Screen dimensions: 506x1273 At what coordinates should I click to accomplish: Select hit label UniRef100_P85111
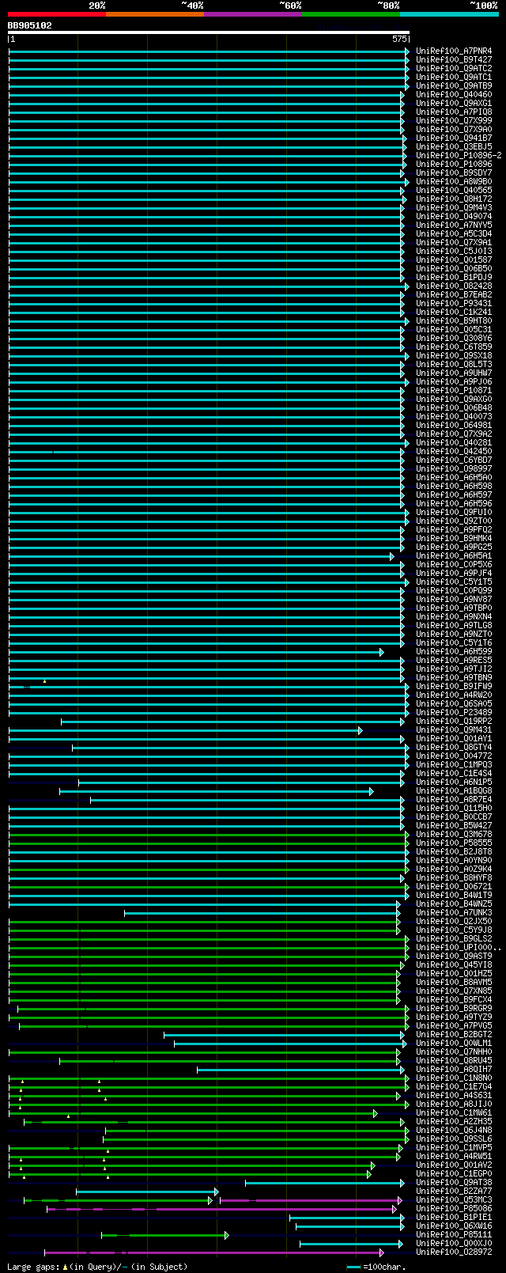click(454, 1235)
